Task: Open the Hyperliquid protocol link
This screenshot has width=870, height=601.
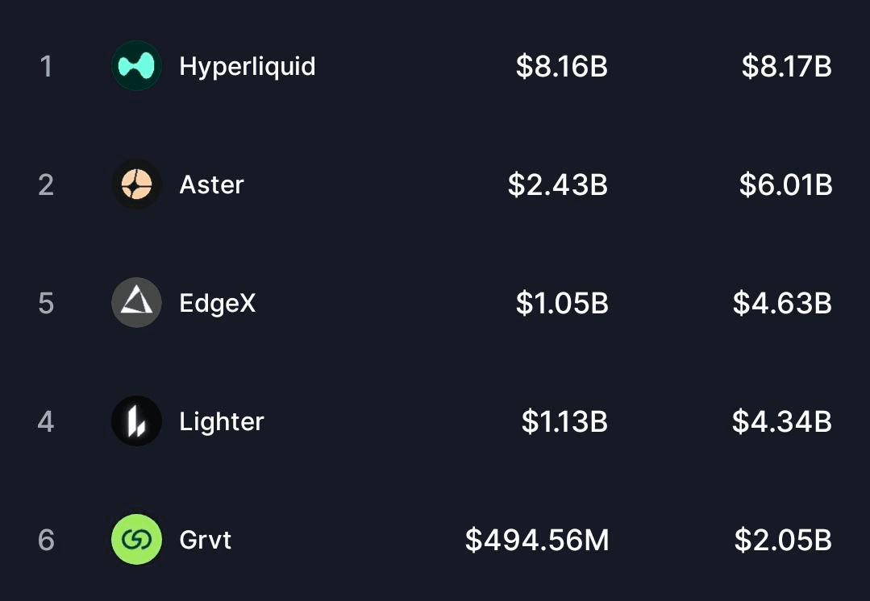Action: [x=247, y=66]
